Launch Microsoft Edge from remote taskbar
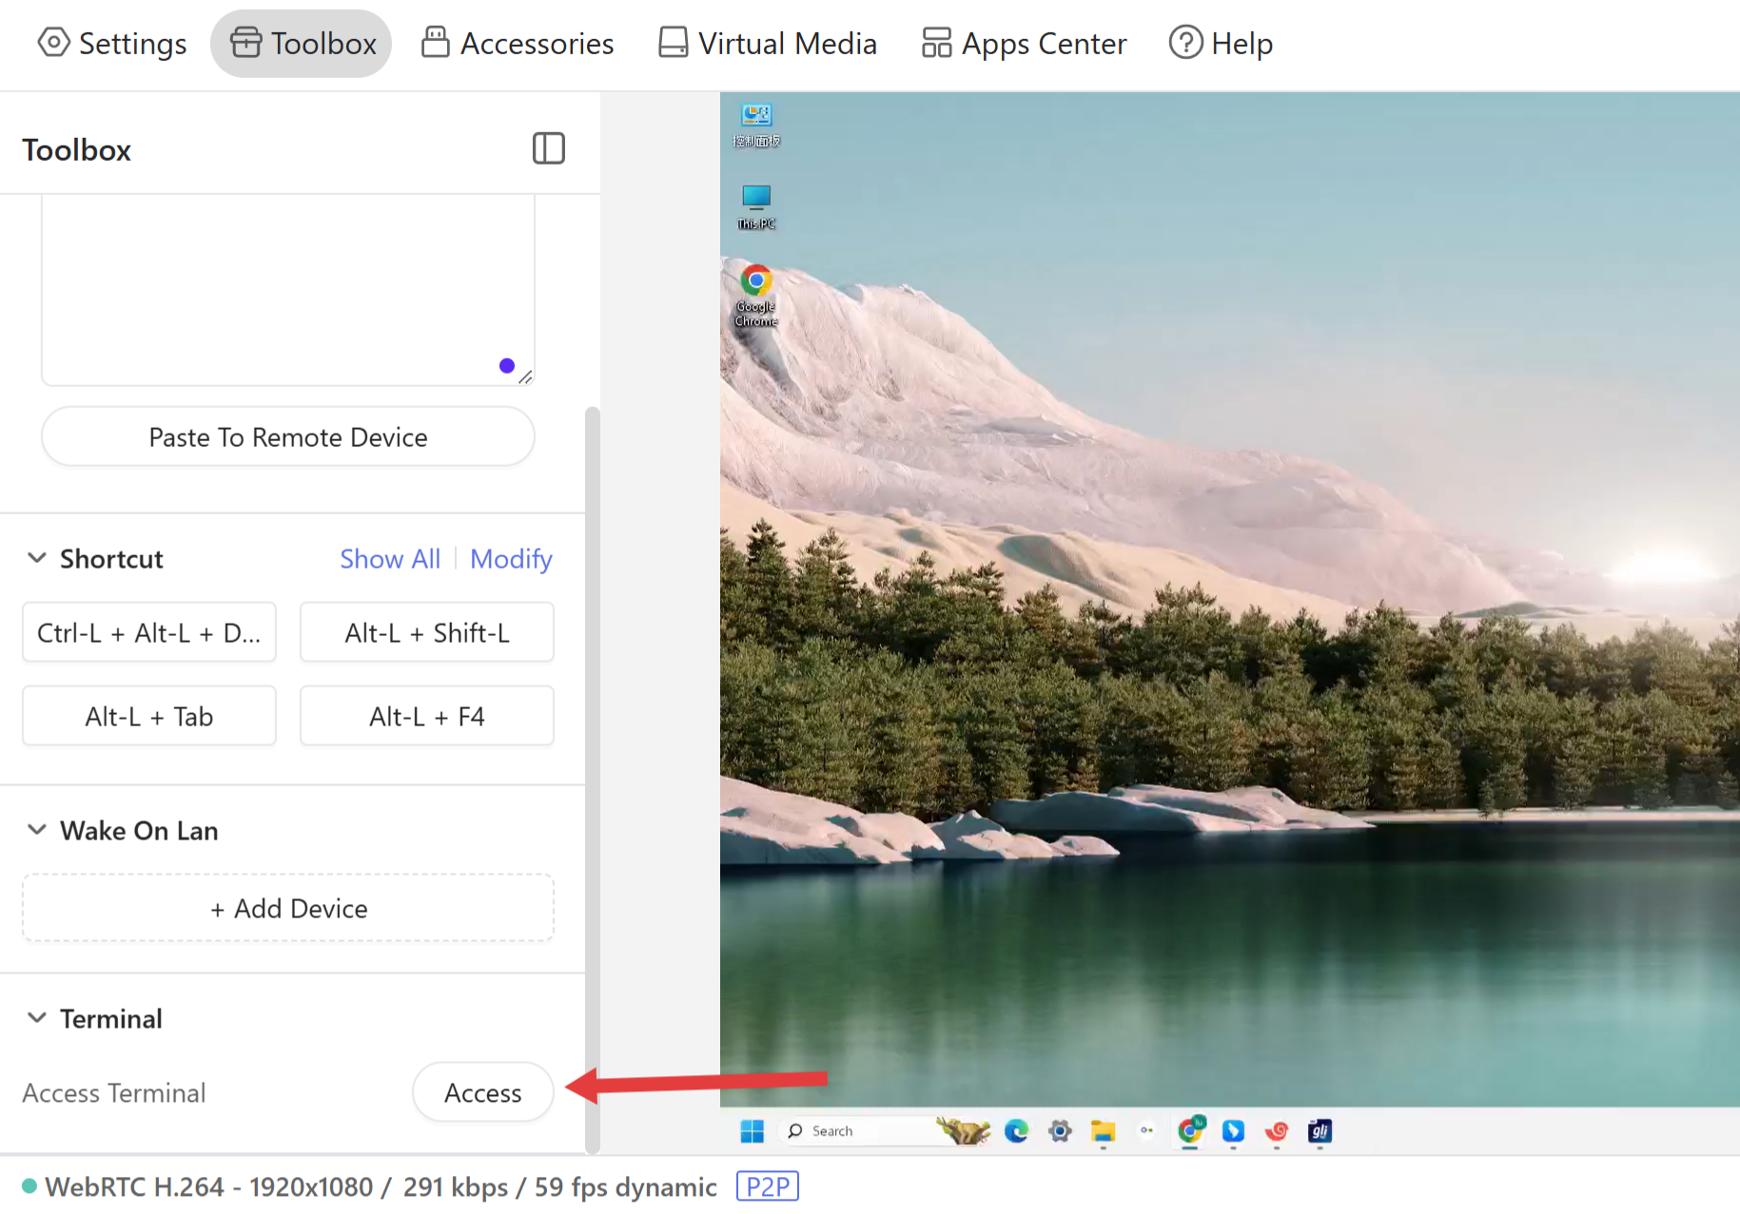The height and width of the screenshot is (1214, 1740). (1016, 1131)
